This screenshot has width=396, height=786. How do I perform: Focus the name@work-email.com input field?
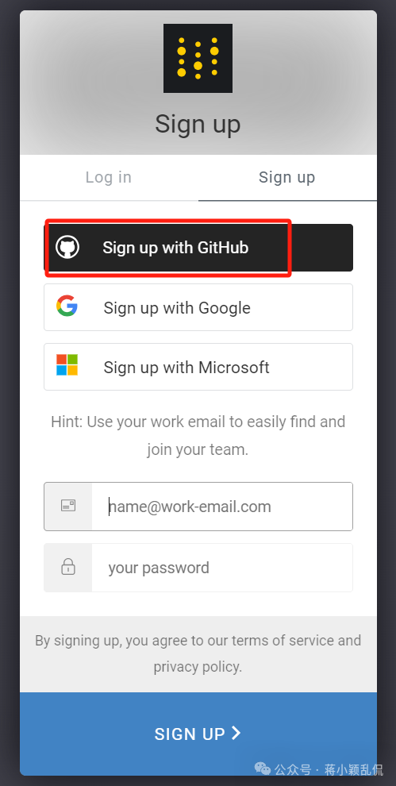[222, 507]
